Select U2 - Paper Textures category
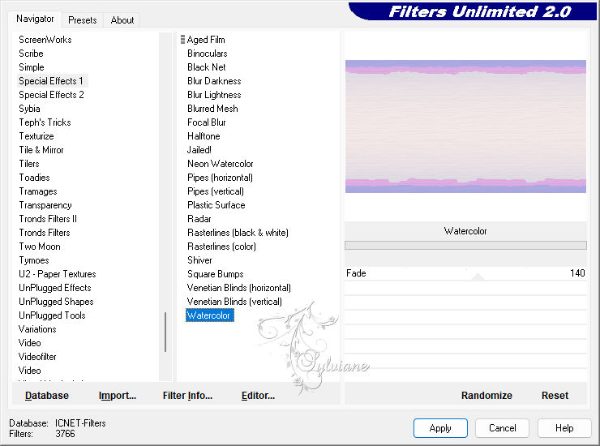600x446 pixels. click(x=58, y=274)
